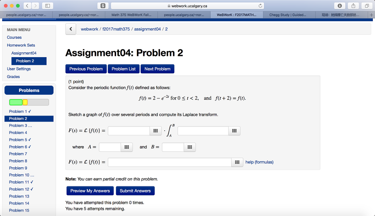The width and height of the screenshot is (375, 216).
Task: Expand the Problem 10 entry
Action: (x=22, y=175)
